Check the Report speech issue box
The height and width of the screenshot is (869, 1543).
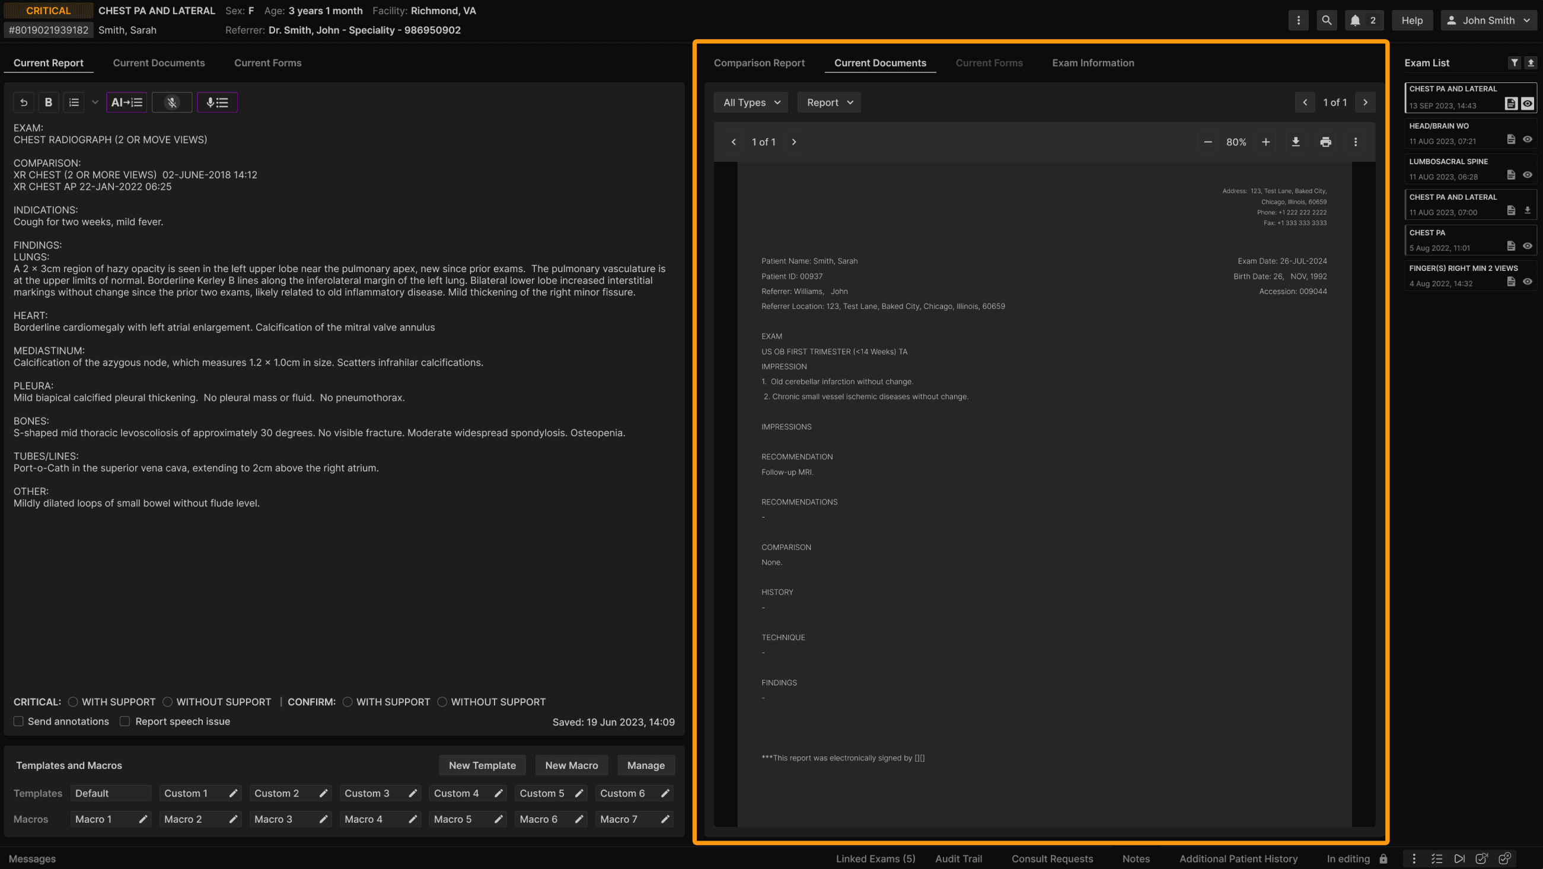pyautogui.click(x=125, y=721)
